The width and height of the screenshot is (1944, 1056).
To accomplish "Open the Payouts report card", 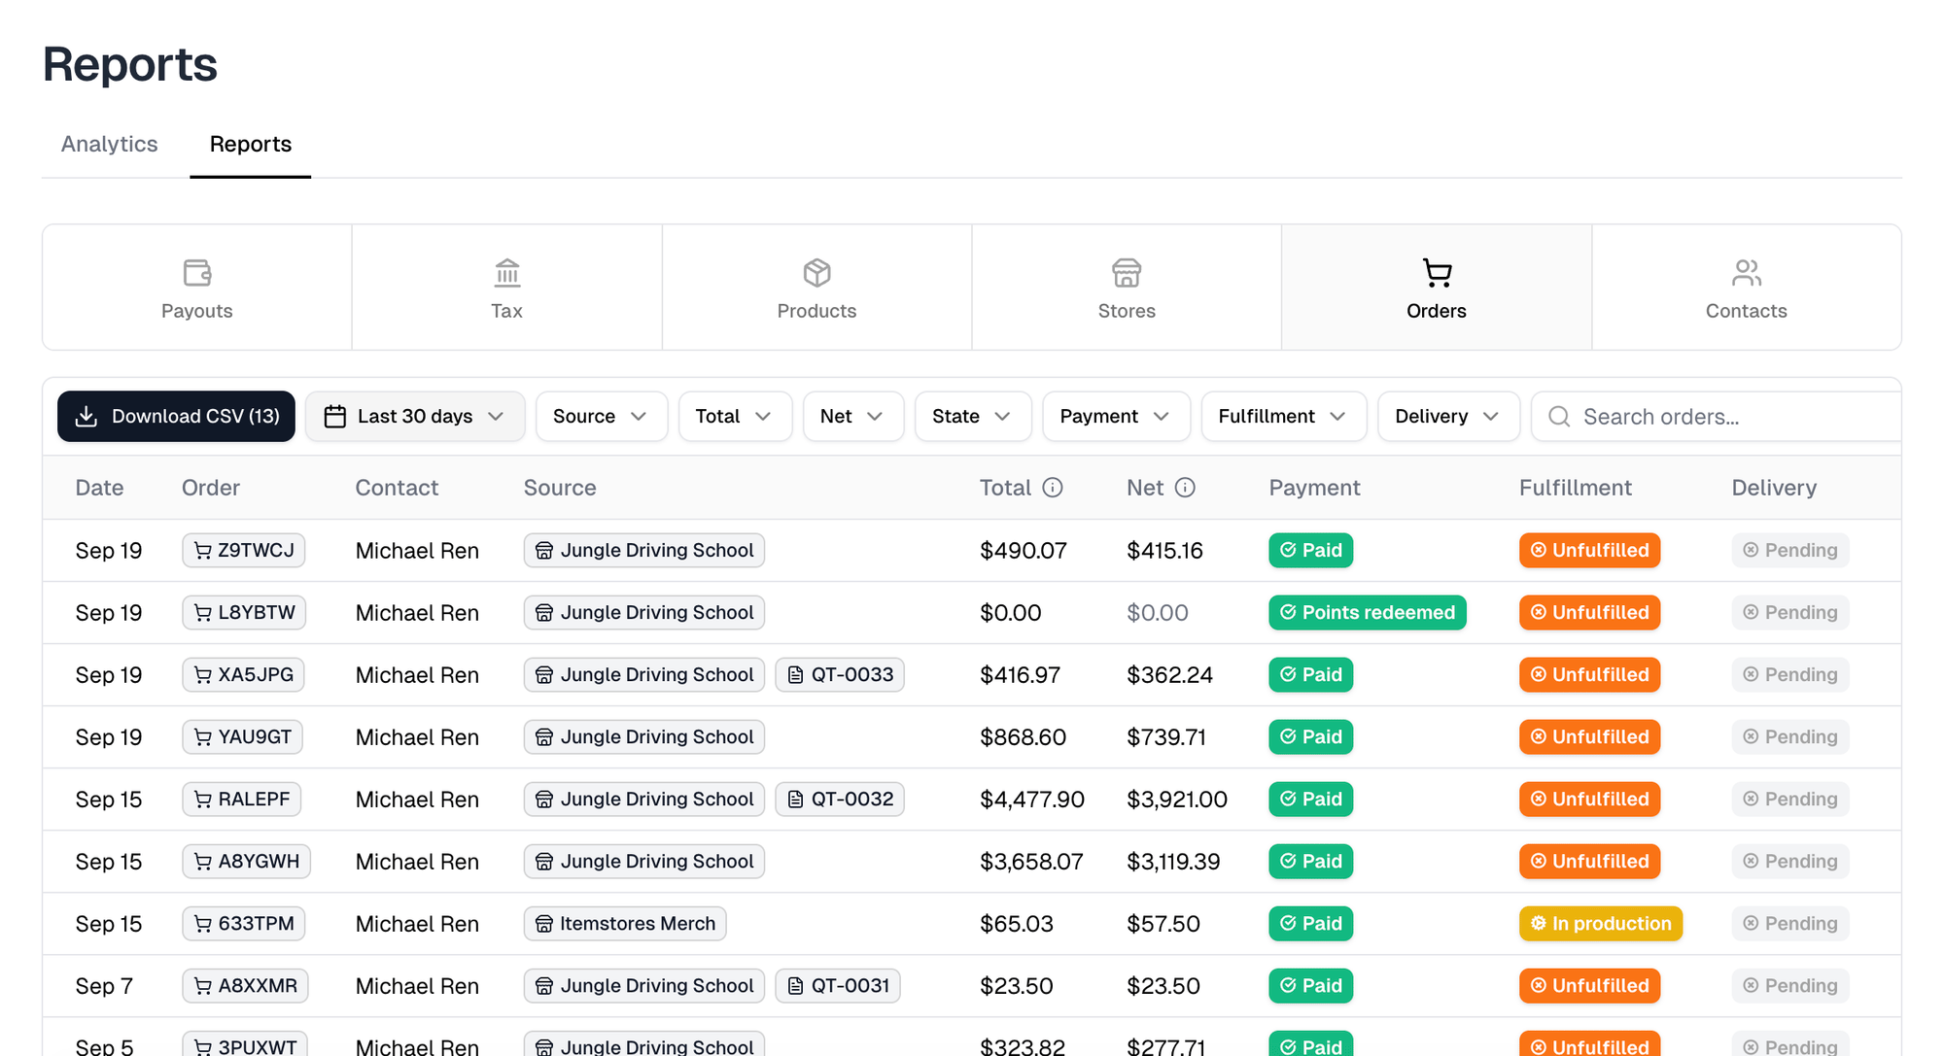I will tap(197, 288).
